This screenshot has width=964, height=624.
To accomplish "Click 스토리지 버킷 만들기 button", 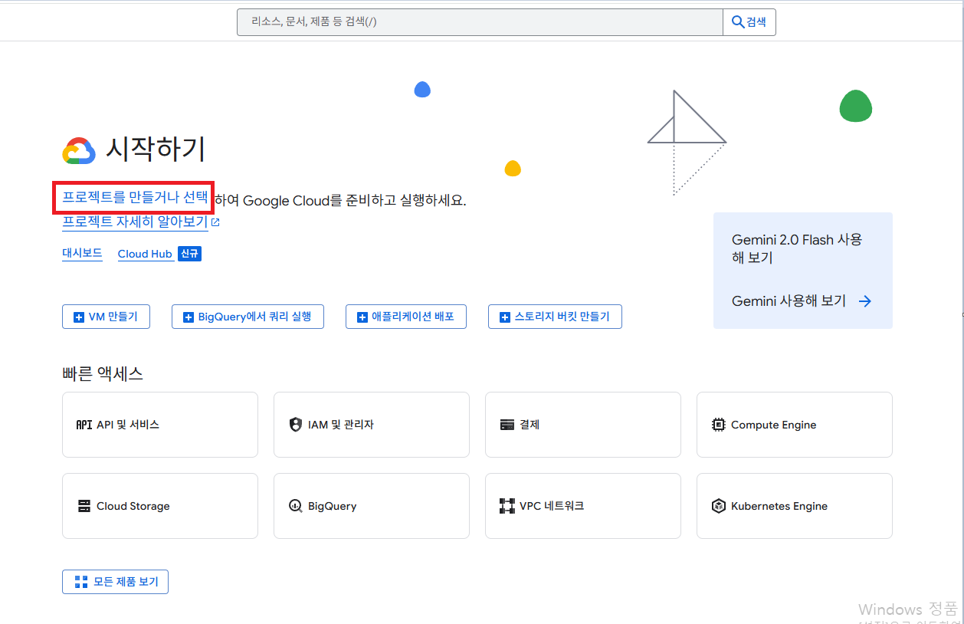I will coord(555,317).
